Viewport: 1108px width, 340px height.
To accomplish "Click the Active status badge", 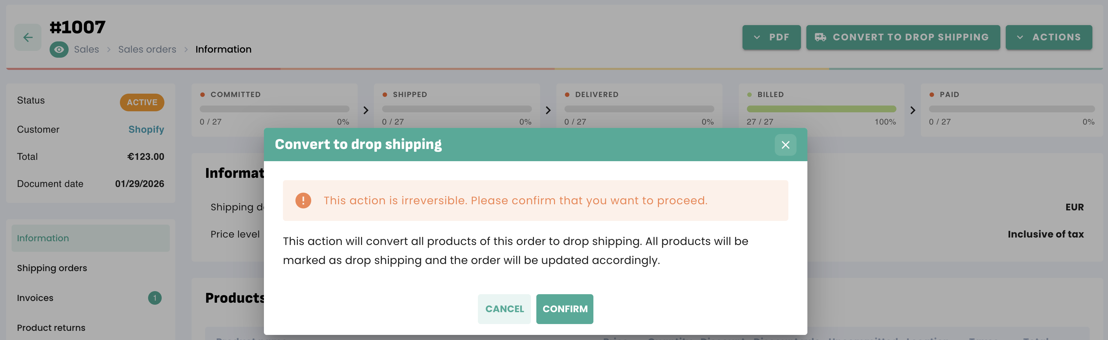I will [x=142, y=102].
